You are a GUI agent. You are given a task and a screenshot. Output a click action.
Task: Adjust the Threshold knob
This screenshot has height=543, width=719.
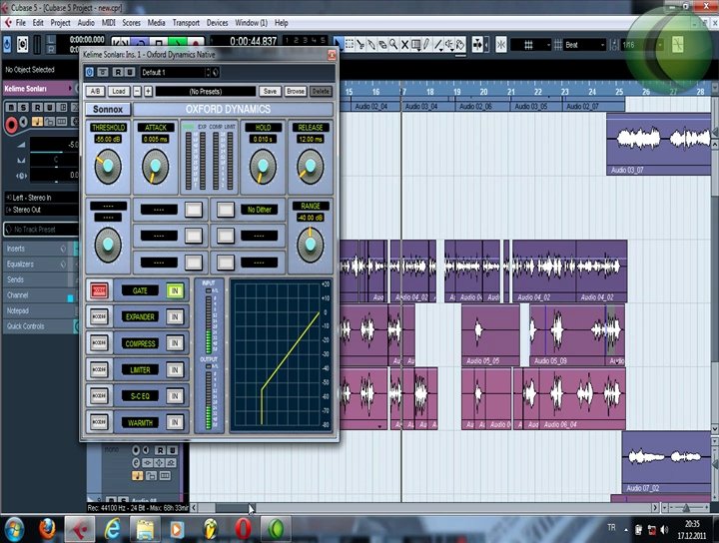pyautogui.click(x=108, y=167)
